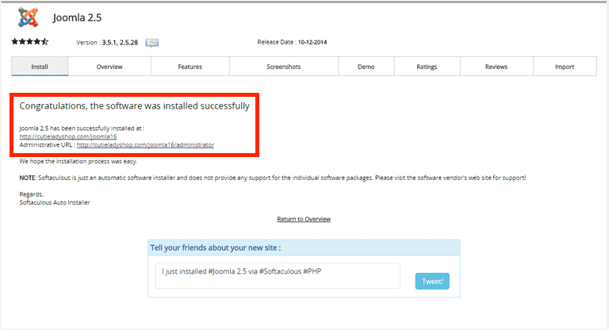Click the 'Softaculous Auto Installer' signature text

point(55,202)
